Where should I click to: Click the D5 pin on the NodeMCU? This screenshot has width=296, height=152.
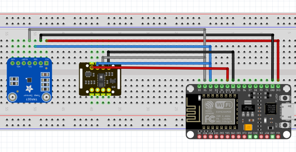[x=239, y=86]
